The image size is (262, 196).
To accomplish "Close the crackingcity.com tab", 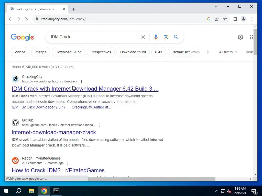I will 64,9.
